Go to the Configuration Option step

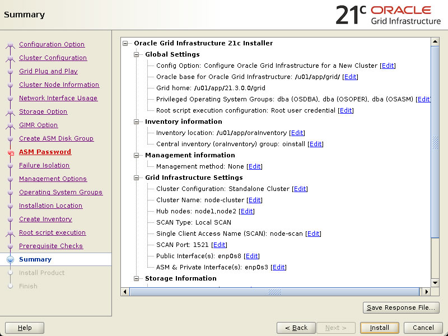(x=52, y=44)
